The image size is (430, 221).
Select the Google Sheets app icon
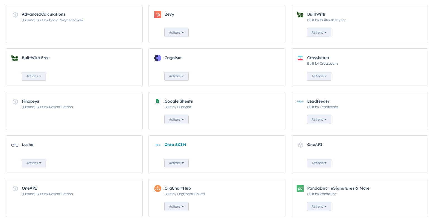tap(158, 101)
